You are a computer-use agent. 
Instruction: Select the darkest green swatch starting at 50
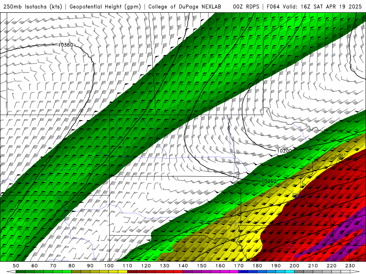click(x=21, y=271)
